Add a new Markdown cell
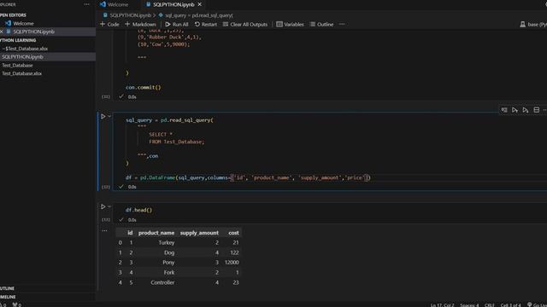Image resolution: width=547 pixels, height=307 pixels. point(140,25)
